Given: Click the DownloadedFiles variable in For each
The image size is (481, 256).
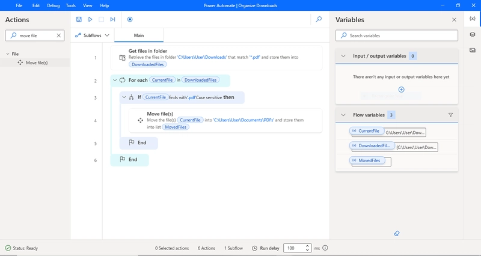Looking at the screenshot, I should 200,80.
